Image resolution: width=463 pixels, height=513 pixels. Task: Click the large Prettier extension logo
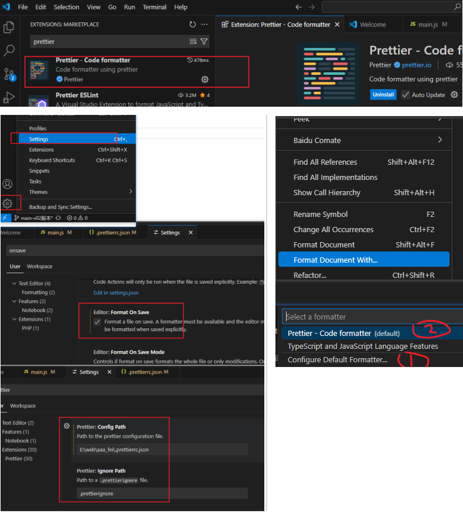point(329,74)
